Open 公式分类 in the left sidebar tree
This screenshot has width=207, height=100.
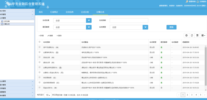coord(6,21)
